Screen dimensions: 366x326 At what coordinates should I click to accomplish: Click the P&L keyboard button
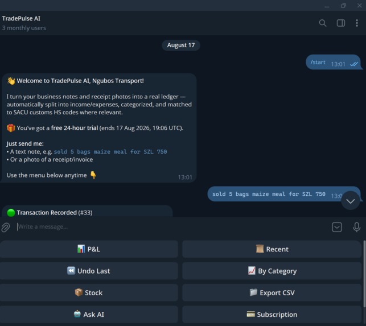[89, 249]
